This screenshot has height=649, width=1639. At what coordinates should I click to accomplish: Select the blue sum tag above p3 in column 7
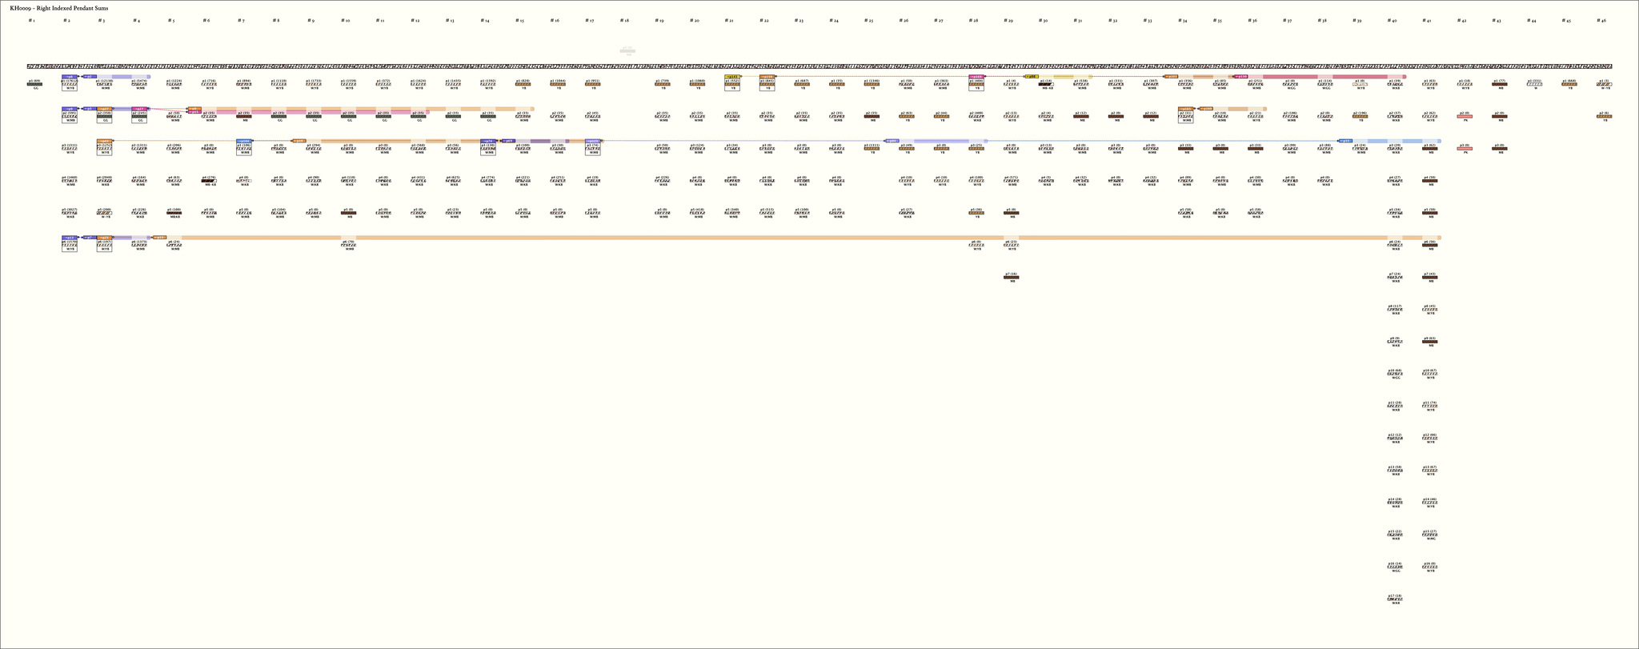tap(244, 141)
